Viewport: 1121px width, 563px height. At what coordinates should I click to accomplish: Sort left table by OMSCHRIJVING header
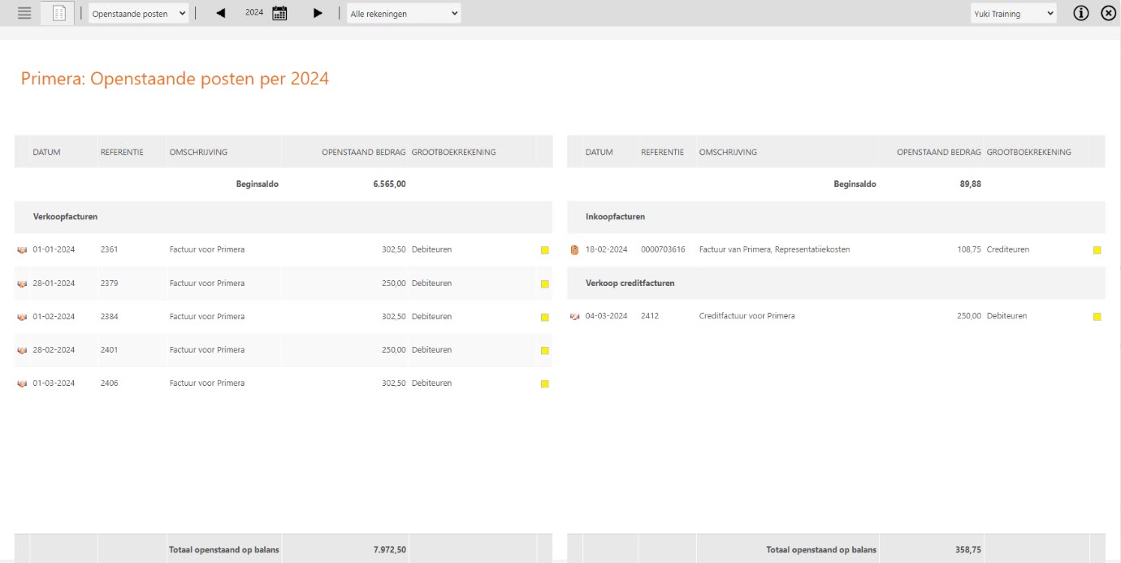(198, 152)
